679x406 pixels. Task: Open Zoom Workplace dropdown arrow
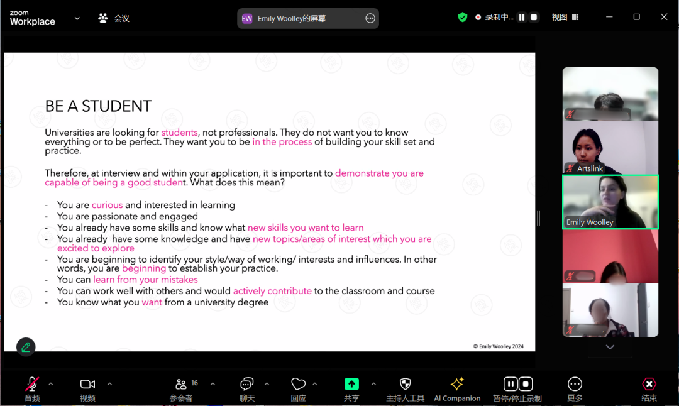[77, 19]
